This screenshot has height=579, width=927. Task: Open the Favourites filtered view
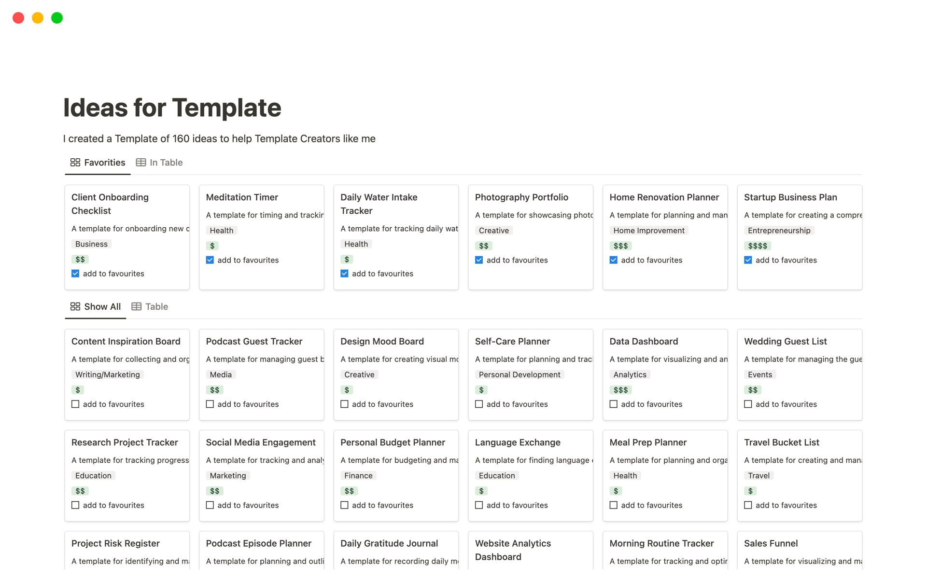coord(104,162)
